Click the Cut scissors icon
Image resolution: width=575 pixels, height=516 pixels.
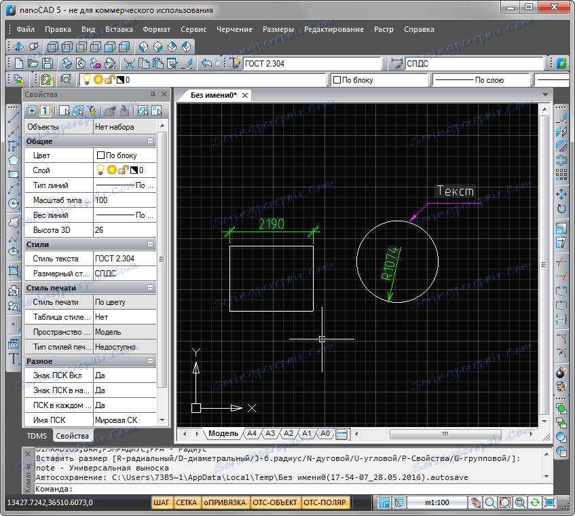(129, 63)
